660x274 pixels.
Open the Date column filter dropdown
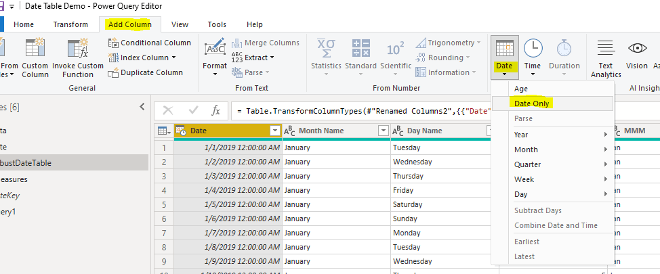[275, 131]
